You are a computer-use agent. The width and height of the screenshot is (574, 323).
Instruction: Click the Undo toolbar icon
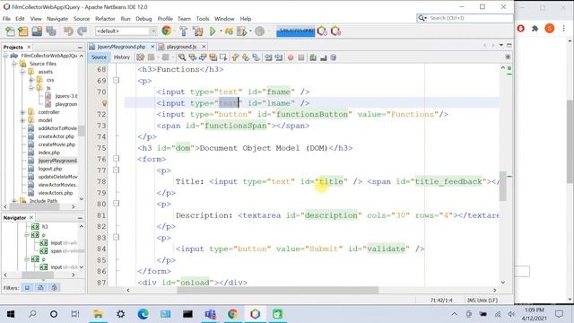(68, 31)
